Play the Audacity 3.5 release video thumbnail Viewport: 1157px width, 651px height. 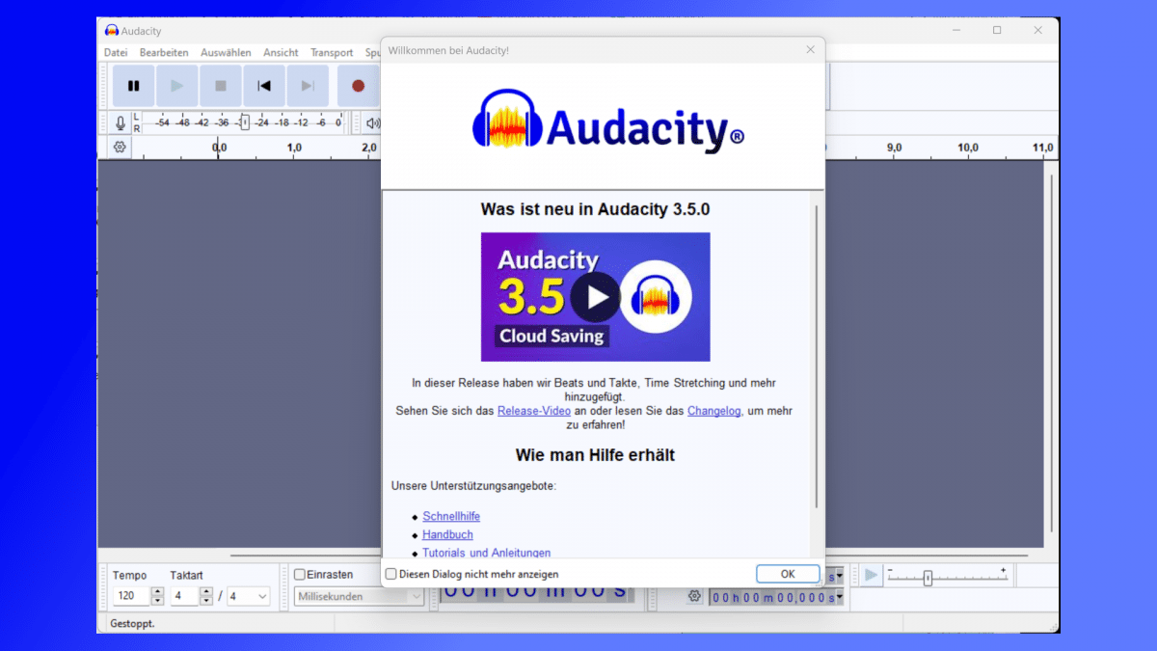(x=595, y=297)
